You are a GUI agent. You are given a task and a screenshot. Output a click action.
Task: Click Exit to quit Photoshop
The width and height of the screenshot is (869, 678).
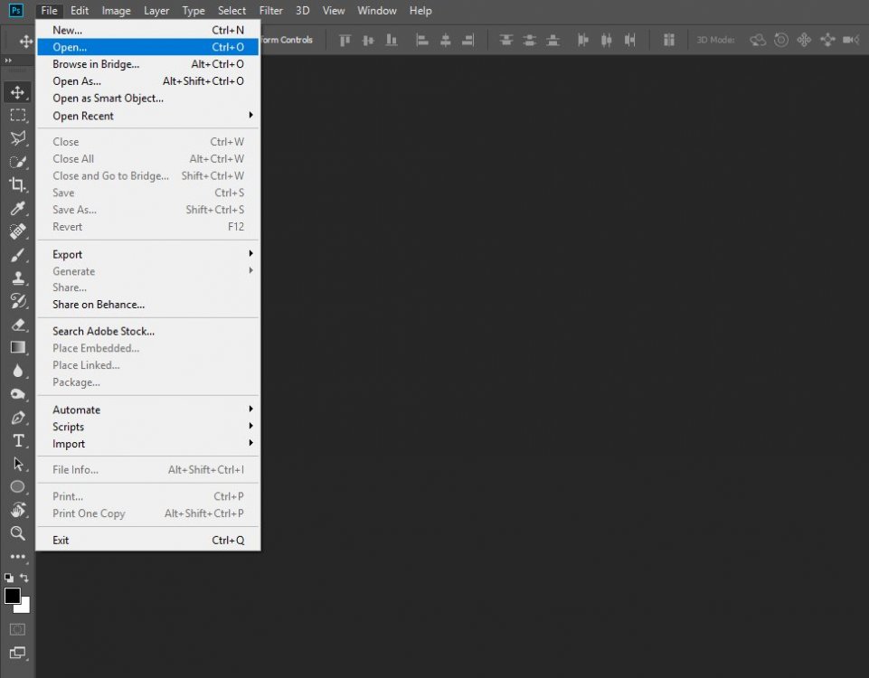(61, 540)
